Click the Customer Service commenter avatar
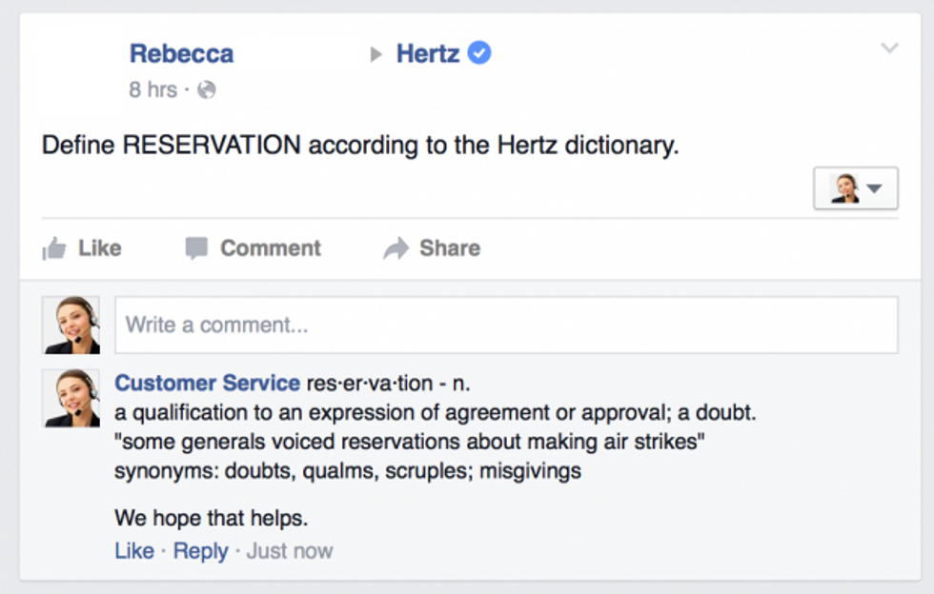Screen dimensions: 934x594 (x=71, y=398)
